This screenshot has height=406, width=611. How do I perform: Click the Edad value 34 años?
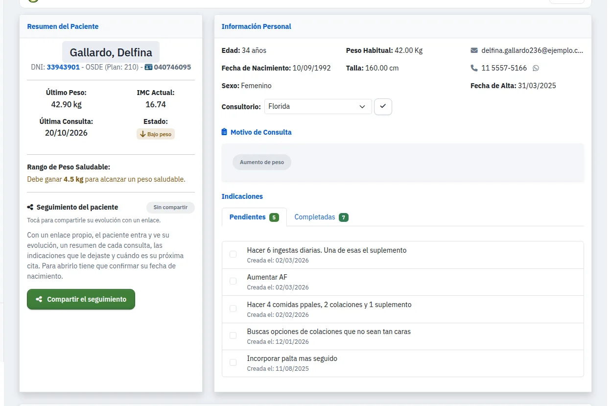254,50
